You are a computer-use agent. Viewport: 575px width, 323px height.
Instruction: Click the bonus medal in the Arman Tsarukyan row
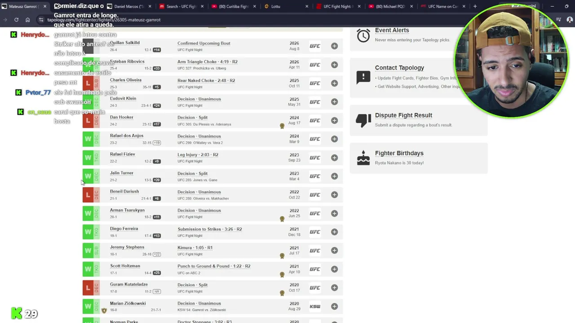coord(282,219)
